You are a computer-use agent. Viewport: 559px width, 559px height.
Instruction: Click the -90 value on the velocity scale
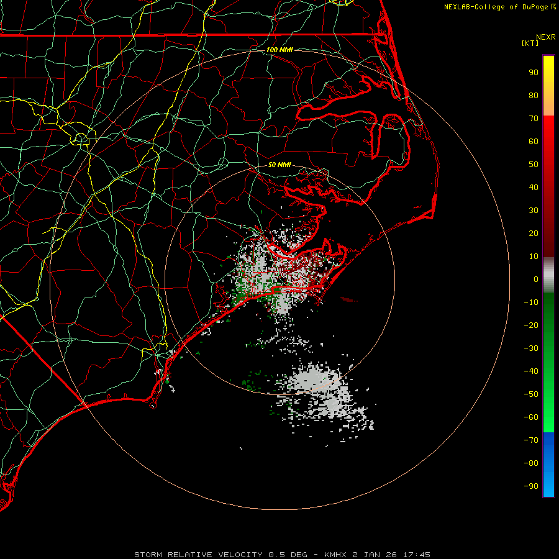click(x=531, y=486)
